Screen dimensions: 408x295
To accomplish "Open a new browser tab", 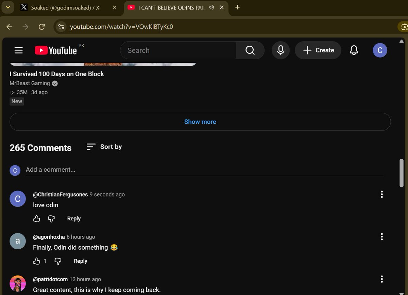I will 237,7.
